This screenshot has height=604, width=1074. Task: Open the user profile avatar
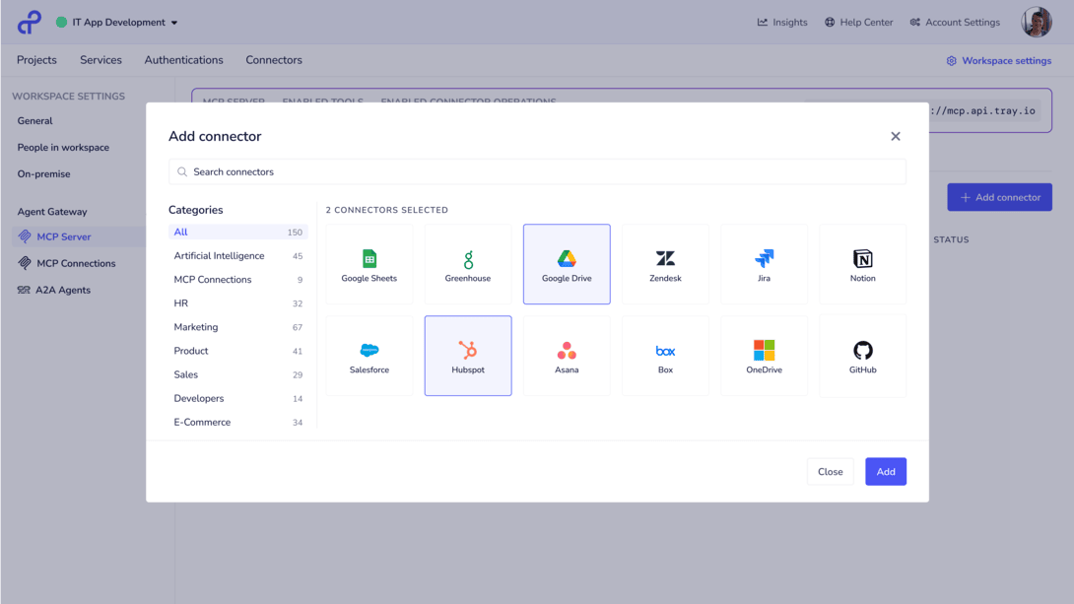click(x=1037, y=22)
